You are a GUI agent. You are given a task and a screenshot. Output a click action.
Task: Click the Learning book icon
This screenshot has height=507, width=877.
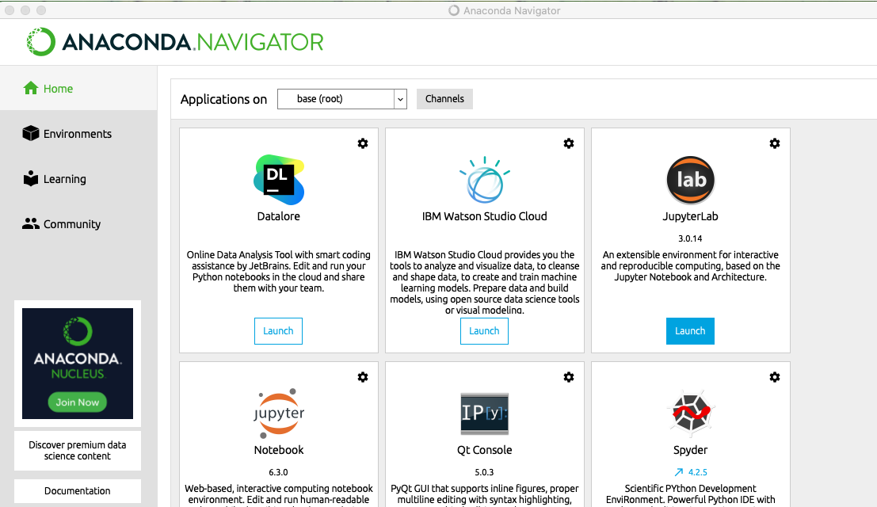(x=31, y=178)
